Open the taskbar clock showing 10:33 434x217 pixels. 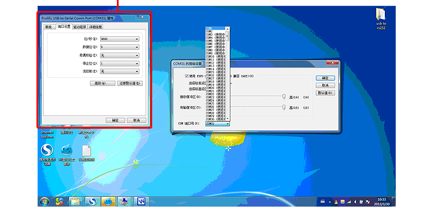[x=382, y=201]
